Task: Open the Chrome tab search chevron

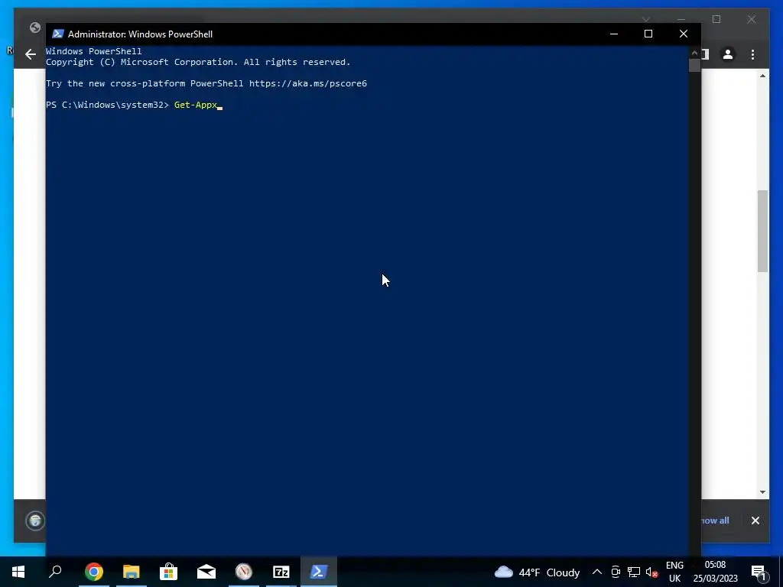Action: click(x=645, y=19)
